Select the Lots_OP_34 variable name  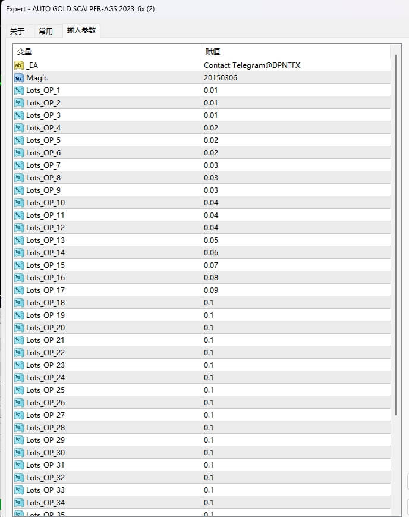click(46, 503)
